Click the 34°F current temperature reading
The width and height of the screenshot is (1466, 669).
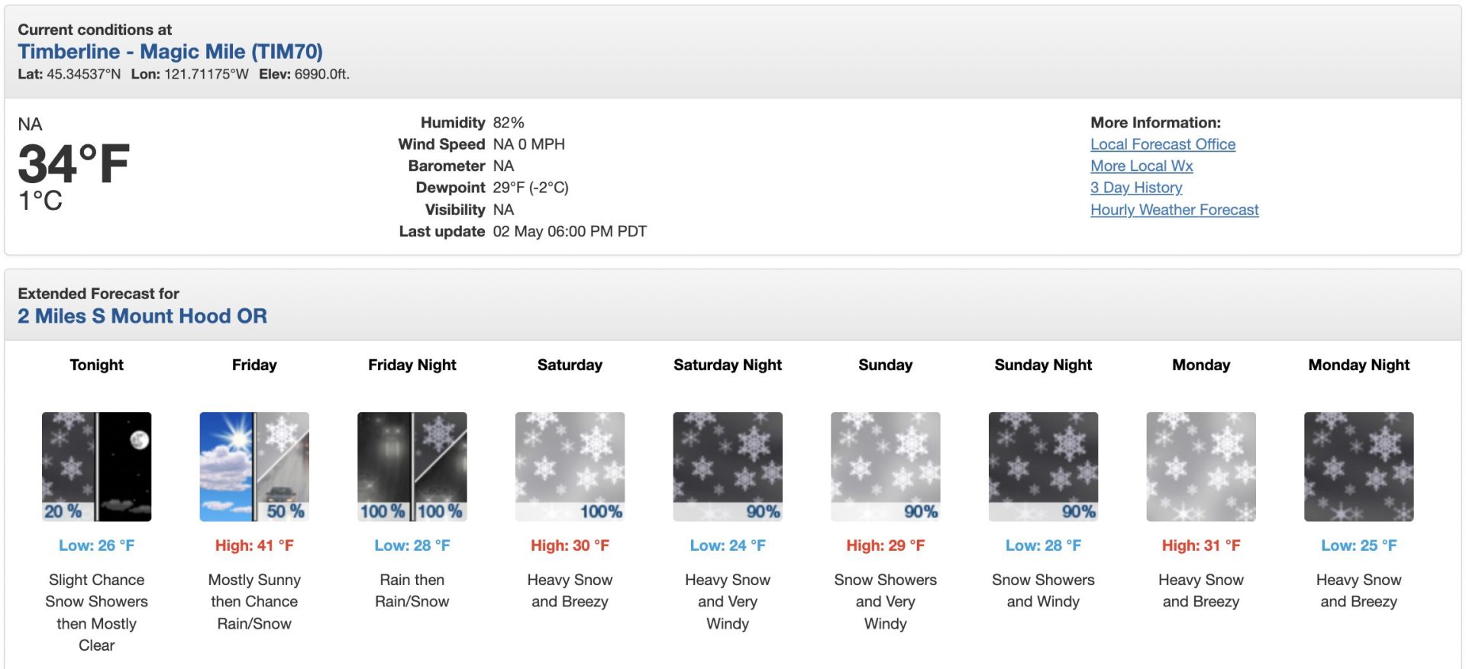(74, 164)
